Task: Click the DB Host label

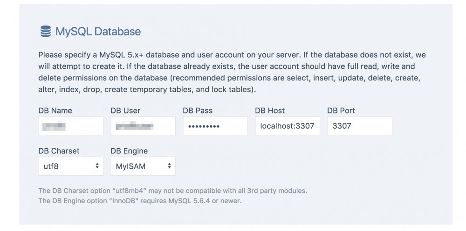Action: (x=270, y=111)
